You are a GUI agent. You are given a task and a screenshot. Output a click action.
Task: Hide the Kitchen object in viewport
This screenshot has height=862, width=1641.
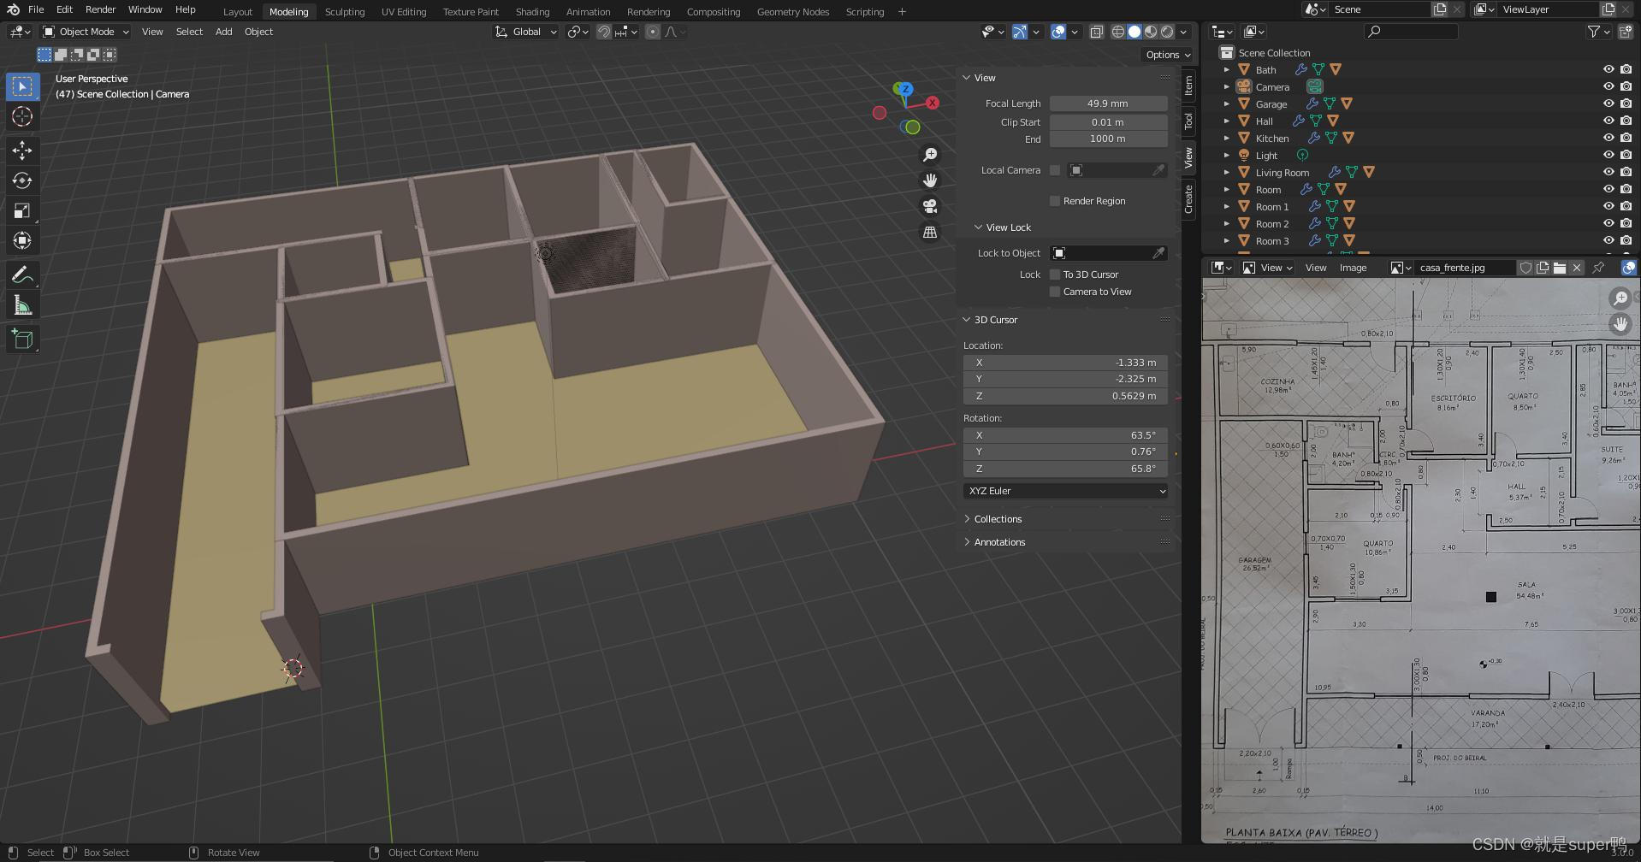pyautogui.click(x=1608, y=138)
